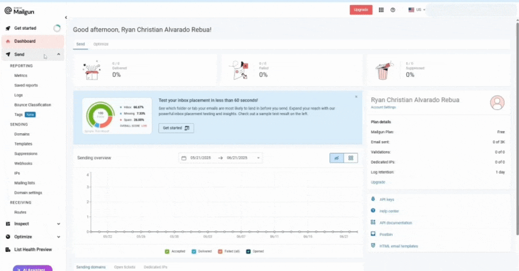Open the Open tickets tab
The image size is (519, 271).
pos(125,267)
